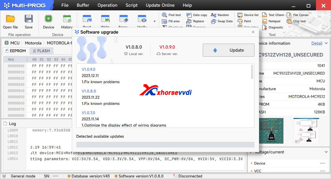331x179 pixels.
Task: Click the Erase toolbar icon
Action: coord(123,19)
